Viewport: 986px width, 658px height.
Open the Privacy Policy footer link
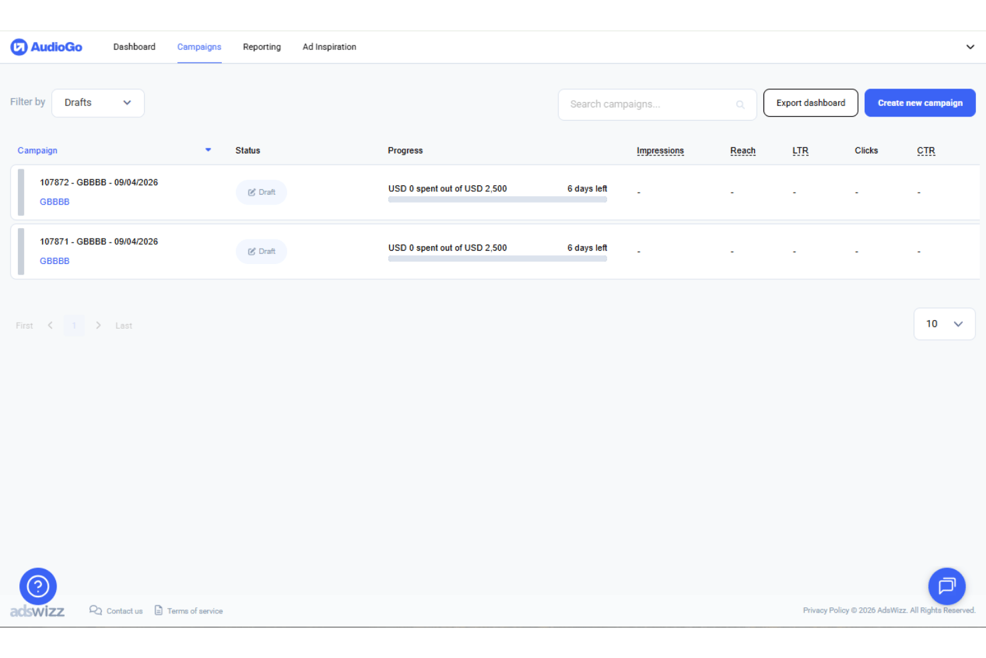tap(826, 610)
